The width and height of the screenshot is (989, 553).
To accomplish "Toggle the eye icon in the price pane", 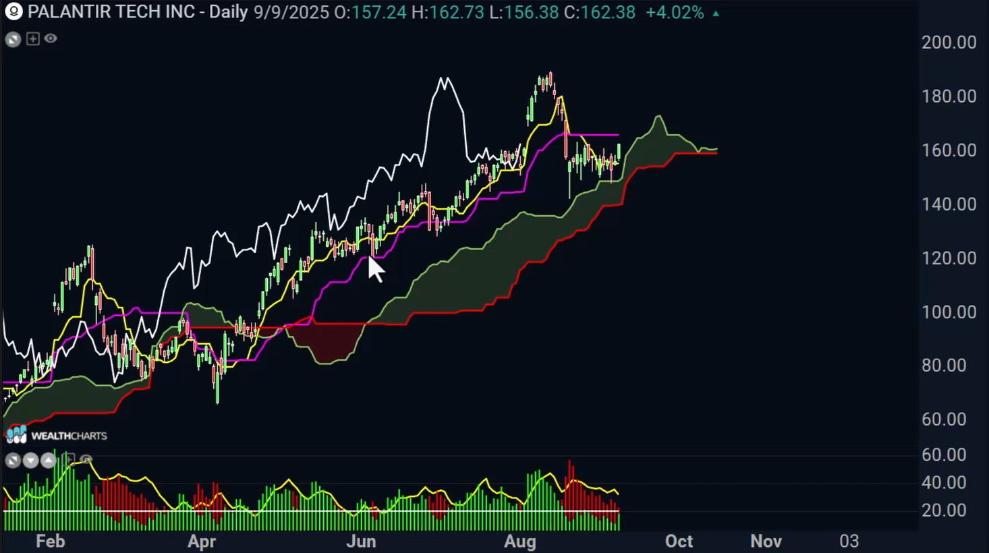I will (x=51, y=39).
